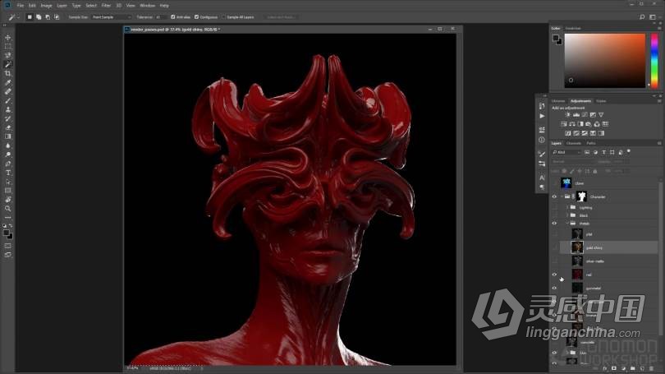Click Subtract from Selection mode icon
Screen dimensions: 665x374
point(48,17)
